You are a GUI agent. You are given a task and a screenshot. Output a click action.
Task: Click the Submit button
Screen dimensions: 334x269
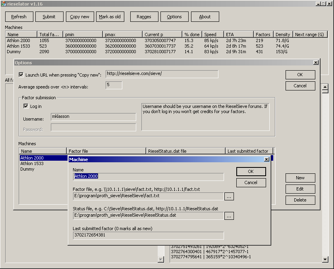pos(49,17)
